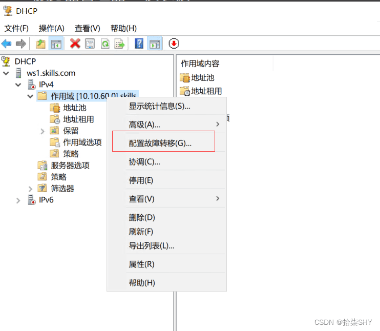Expand the IPv6 node chevron
Viewport: 380px width, 331px height.
(x=18, y=200)
